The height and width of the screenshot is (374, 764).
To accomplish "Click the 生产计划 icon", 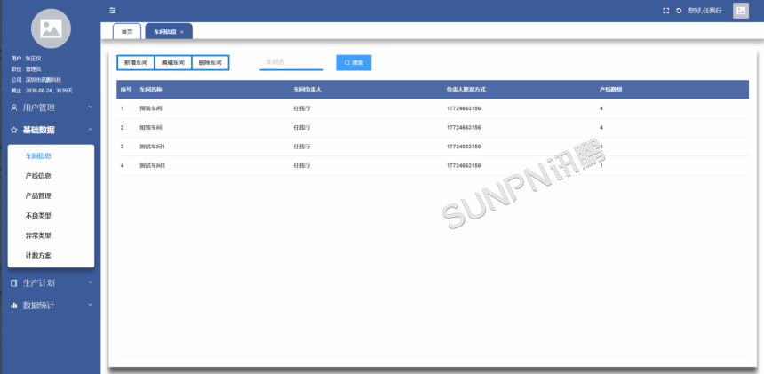I will tap(13, 282).
